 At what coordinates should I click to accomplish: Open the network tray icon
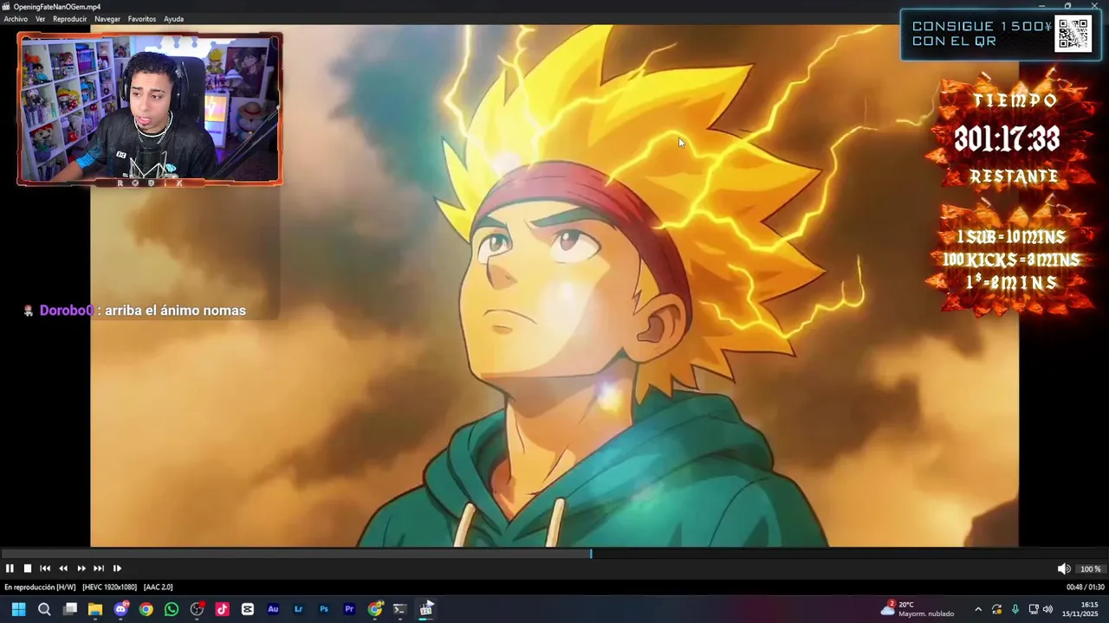coord(1034,609)
